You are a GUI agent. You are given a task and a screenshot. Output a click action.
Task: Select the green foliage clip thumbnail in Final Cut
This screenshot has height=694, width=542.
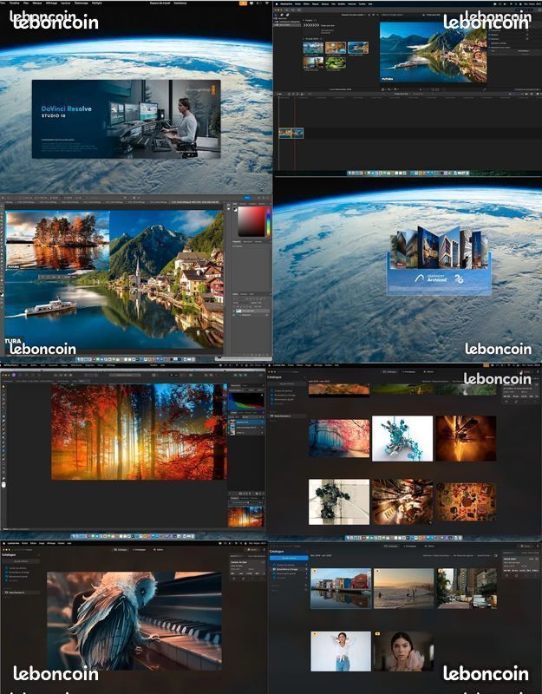[x=336, y=62]
